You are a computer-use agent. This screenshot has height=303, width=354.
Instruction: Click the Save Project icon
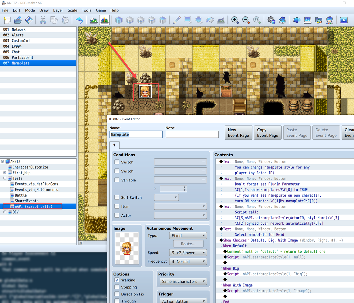pyautogui.click(x=29, y=20)
